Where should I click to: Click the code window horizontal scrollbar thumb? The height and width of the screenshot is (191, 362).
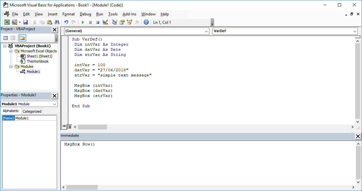(x=92, y=127)
